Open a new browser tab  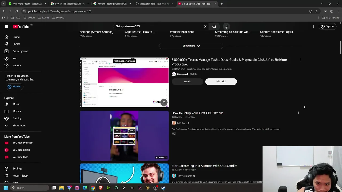(x=221, y=4)
